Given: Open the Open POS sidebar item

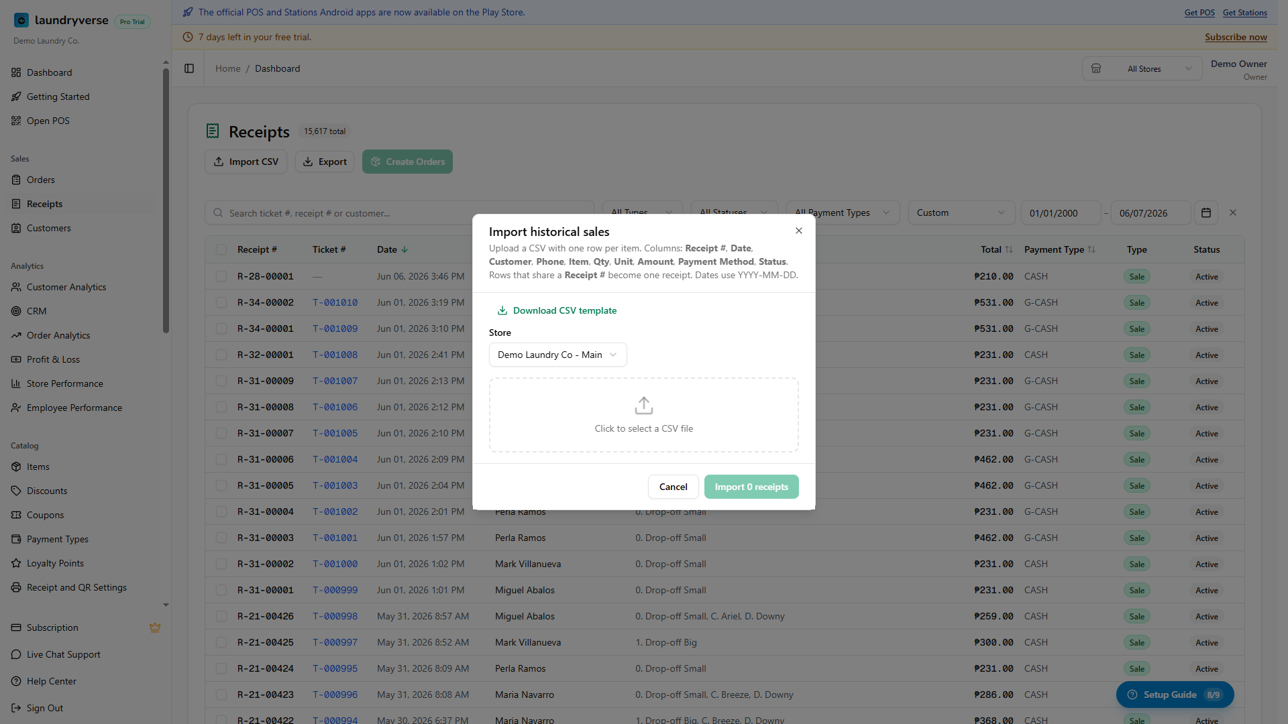Looking at the screenshot, I should click(x=48, y=121).
